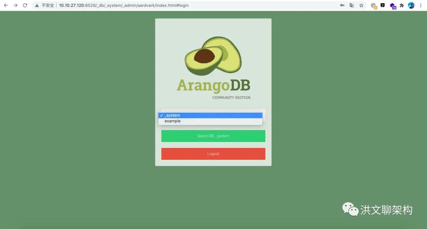Open the dark W extension icon
Viewport: 427px width, 229px height.
382,6
